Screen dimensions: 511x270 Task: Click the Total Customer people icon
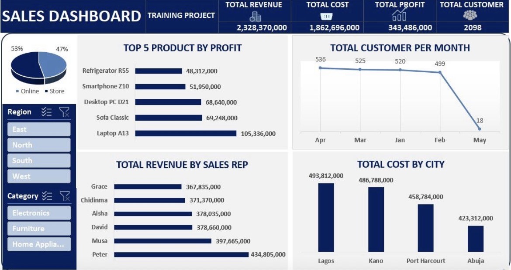(470, 15)
